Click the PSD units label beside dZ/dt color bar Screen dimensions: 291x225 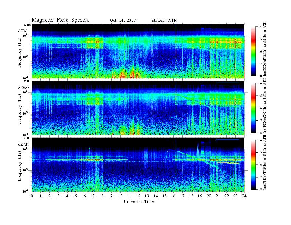[x=265, y=162]
